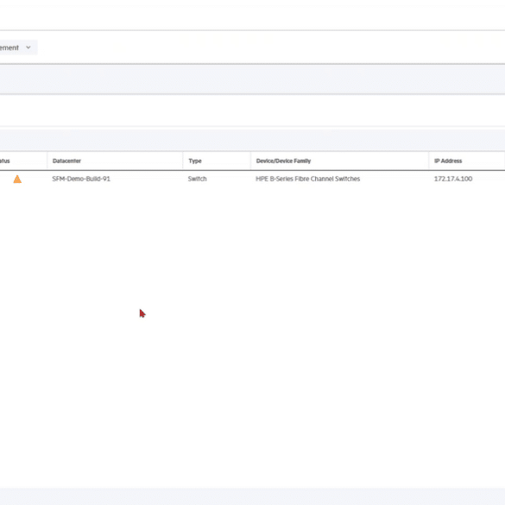Click the "ement" dropdown label text
Image resolution: width=505 pixels, height=505 pixels.
pyautogui.click(x=9, y=47)
